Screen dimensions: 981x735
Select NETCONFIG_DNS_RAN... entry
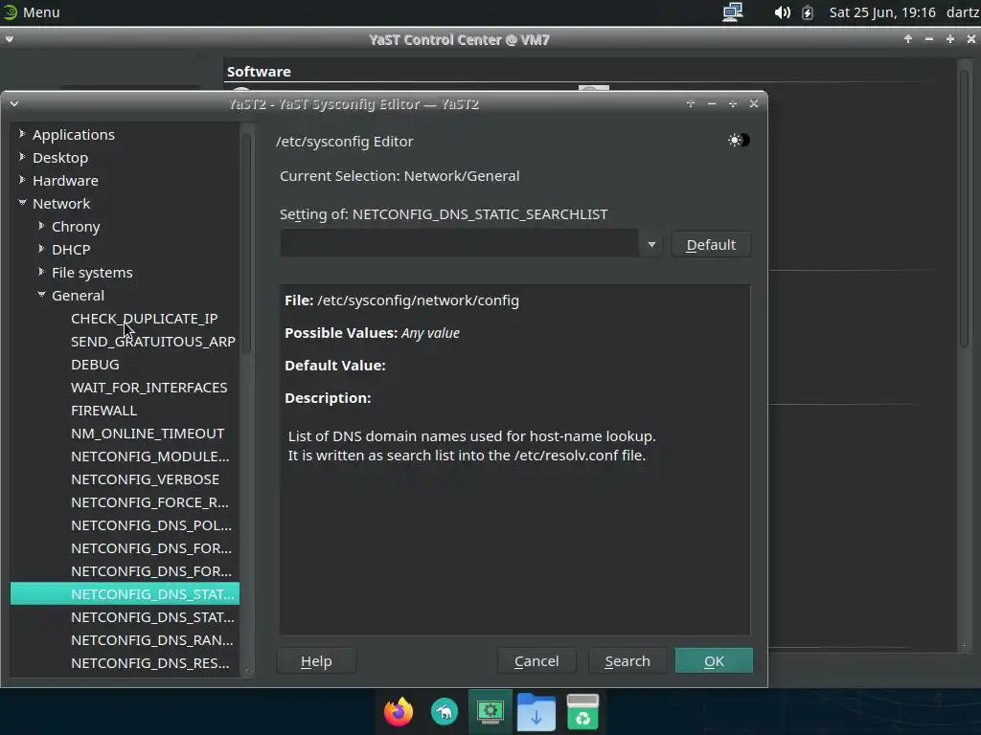coord(152,640)
